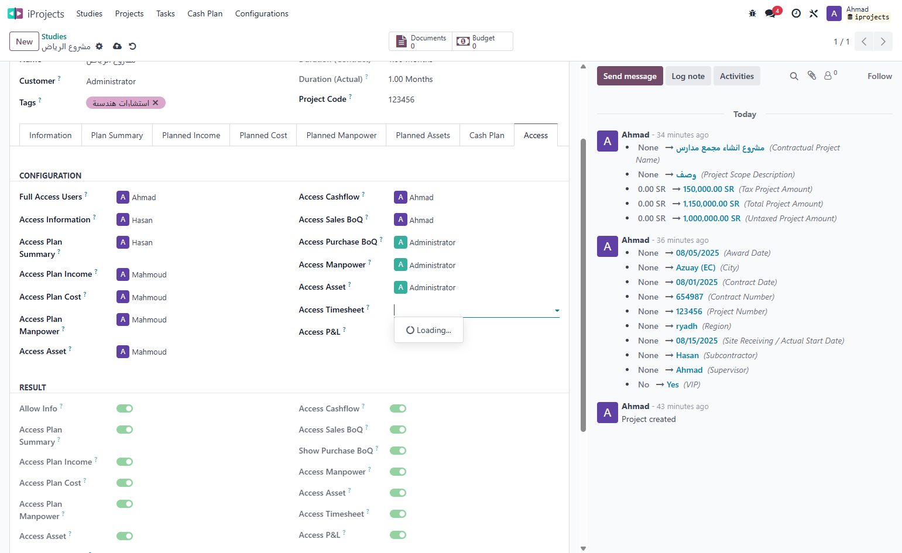Open the Projects menu

pos(129,13)
